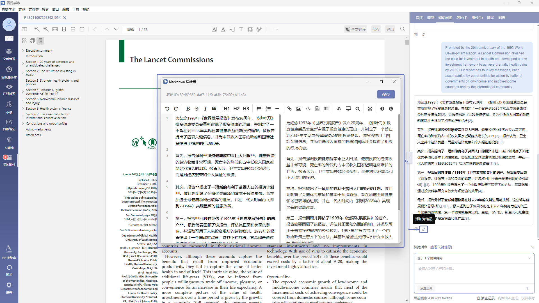Click the strikethrough formatting icon
The image size is (539, 303).
click(197, 109)
